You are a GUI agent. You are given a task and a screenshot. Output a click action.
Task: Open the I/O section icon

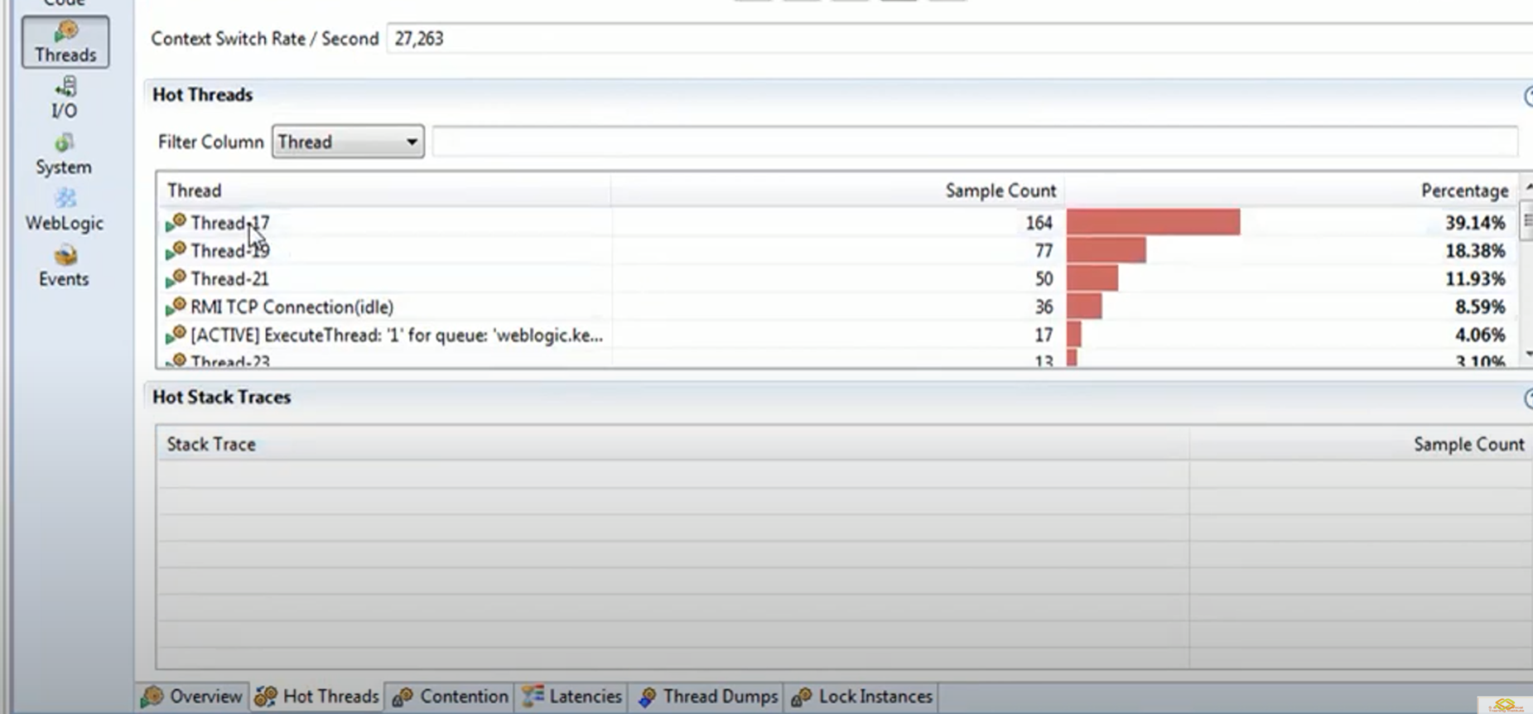[x=65, y=98]
